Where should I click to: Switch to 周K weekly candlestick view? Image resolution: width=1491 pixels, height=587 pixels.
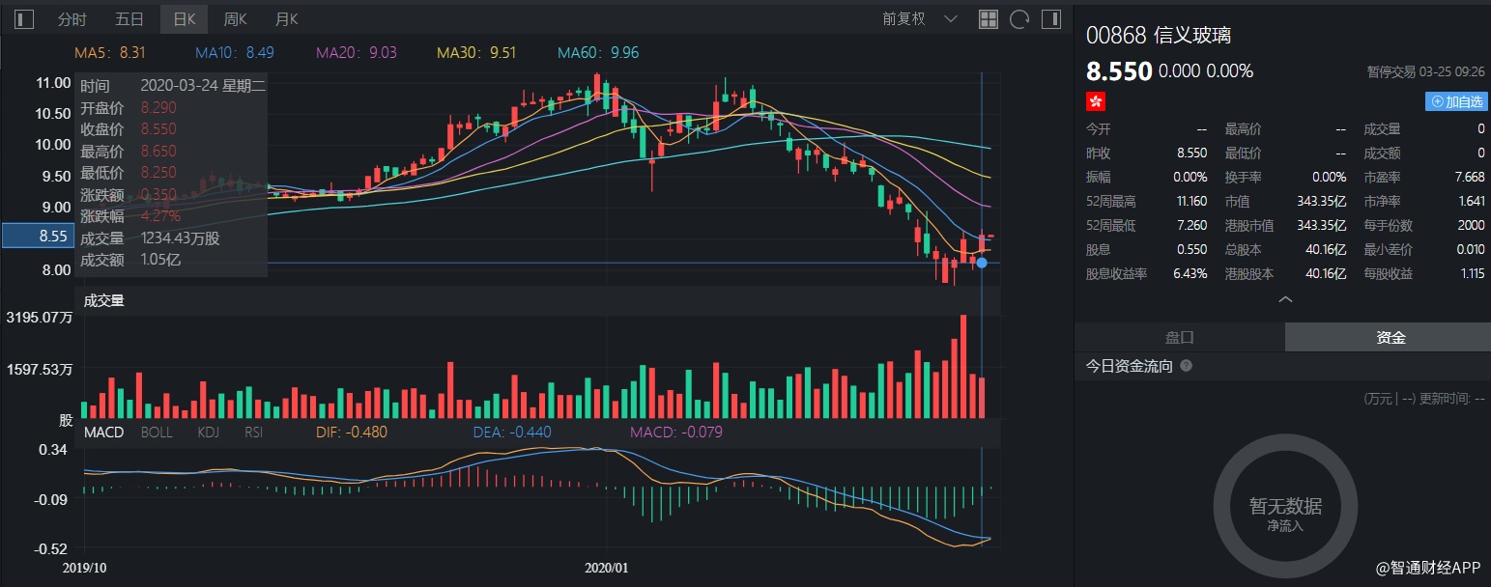235,19
